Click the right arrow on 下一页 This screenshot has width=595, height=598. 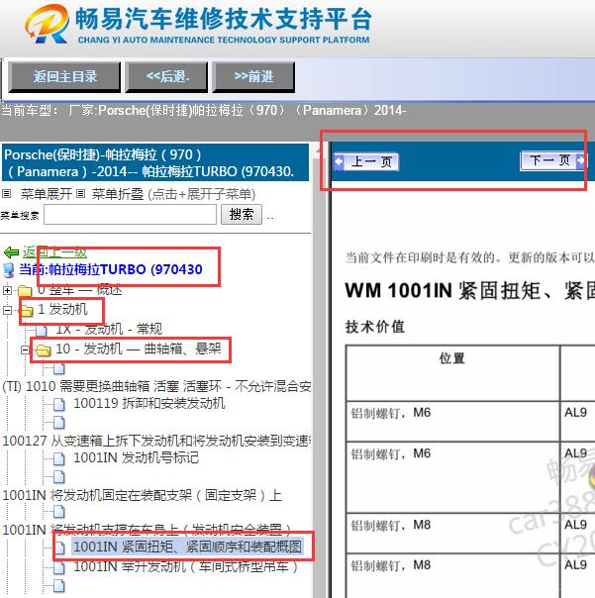pyautogui.click(x=580, y=160)
